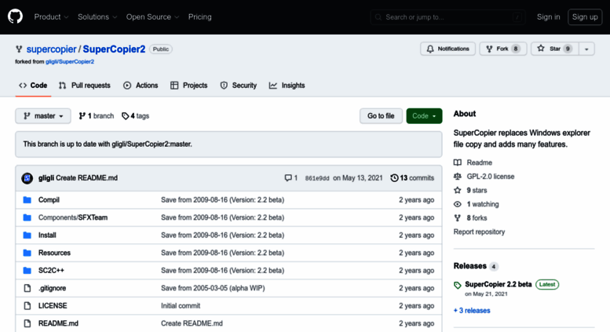Open the README.md file name

[58, 323]
